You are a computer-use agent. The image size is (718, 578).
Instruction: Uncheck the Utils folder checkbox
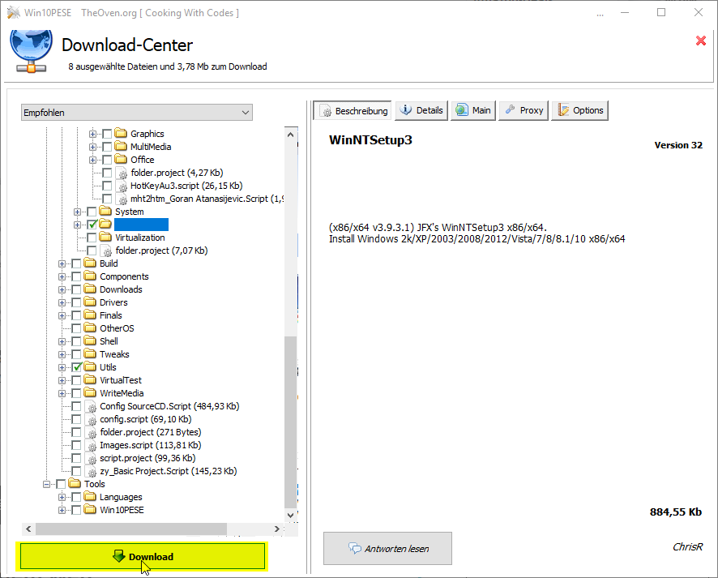tap(76, 367)
